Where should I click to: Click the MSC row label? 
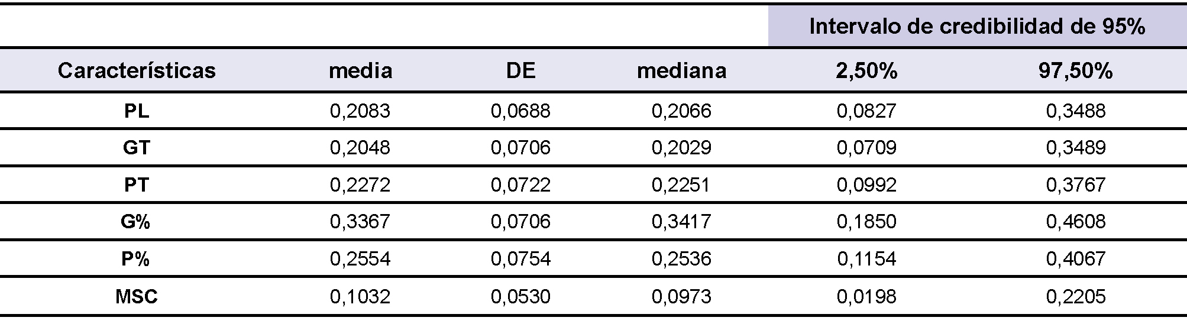click(137, 296)
